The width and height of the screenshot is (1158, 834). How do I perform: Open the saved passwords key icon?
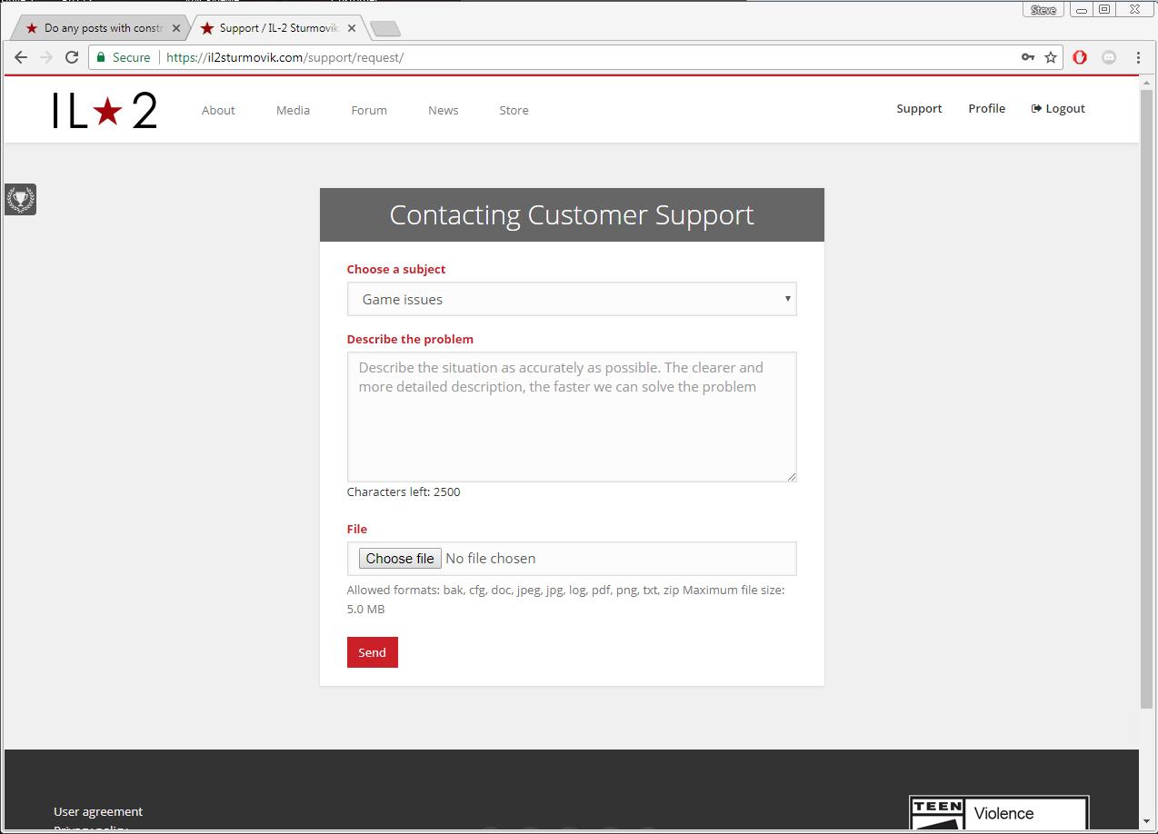(x=1027, y=57)
